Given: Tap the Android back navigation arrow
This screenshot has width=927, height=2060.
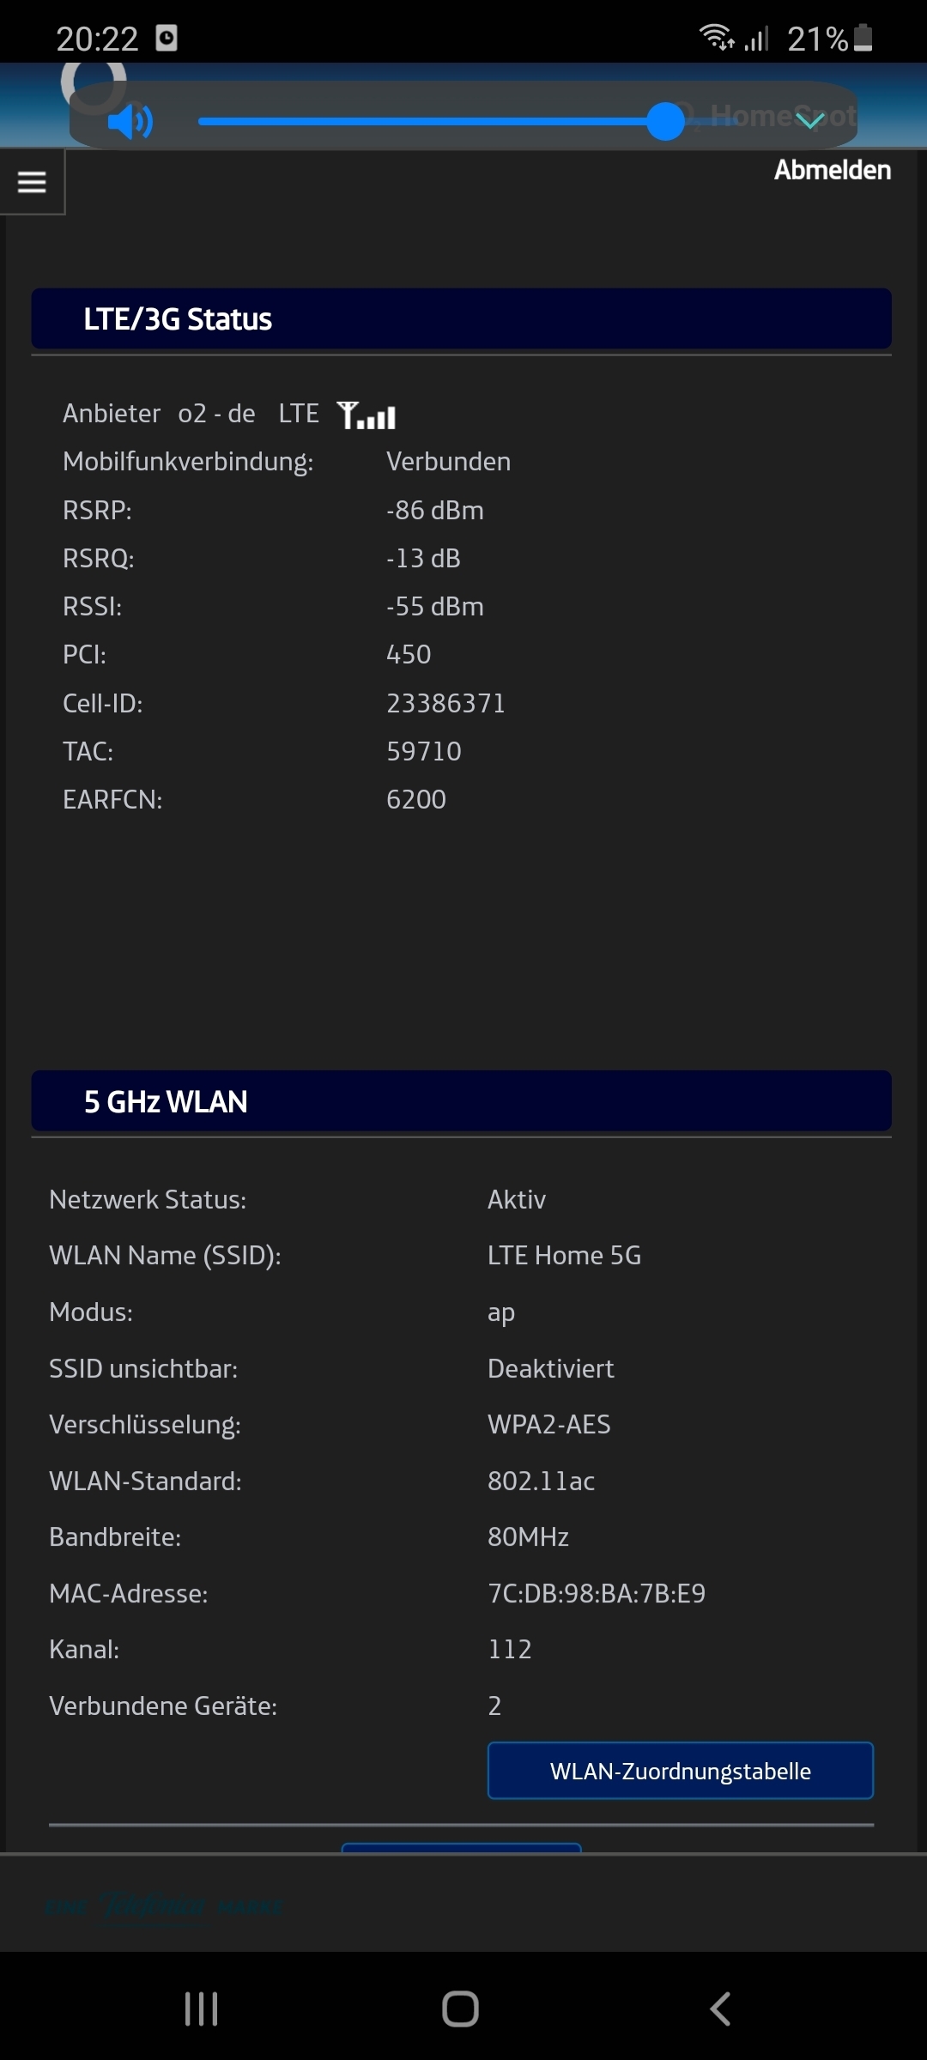Looking at the screenshot, I should [720, 2009].
